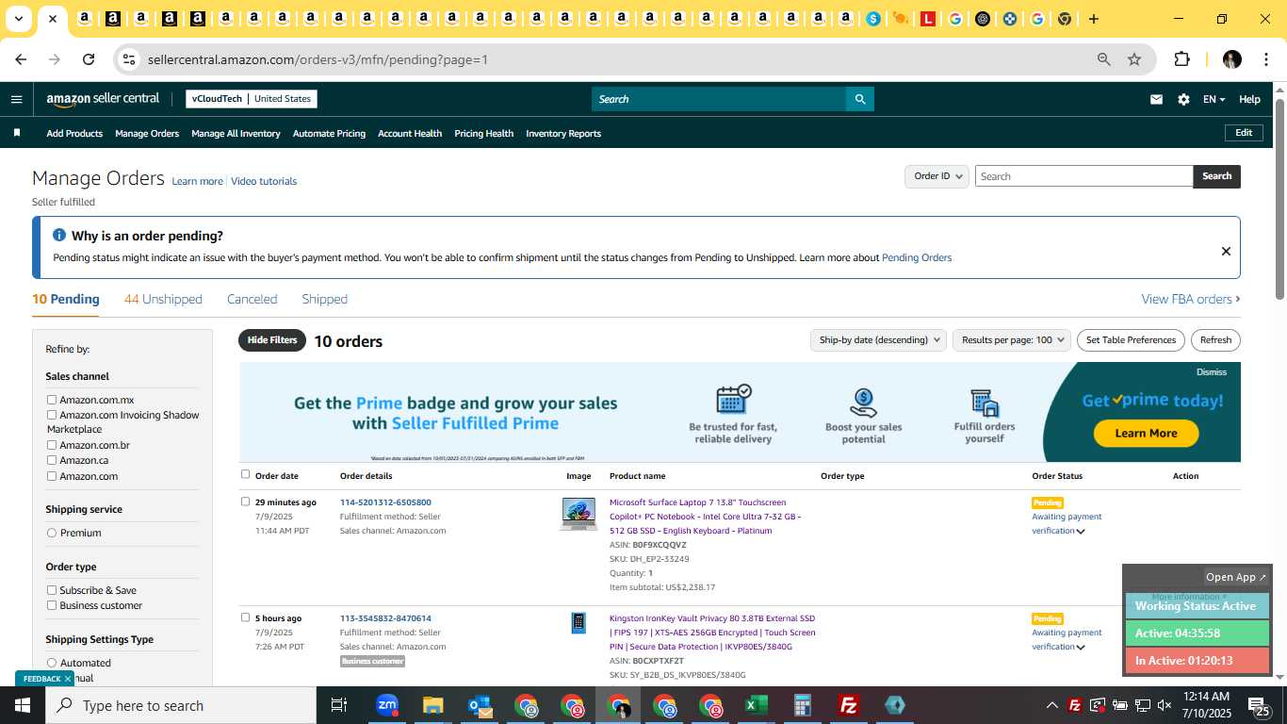Switch to the Canceled tab

pyautogui.click(x=252, y=299)
